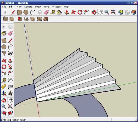Select Sandbox From Contours tool
The image size is (138, 122).
point(5,19)
